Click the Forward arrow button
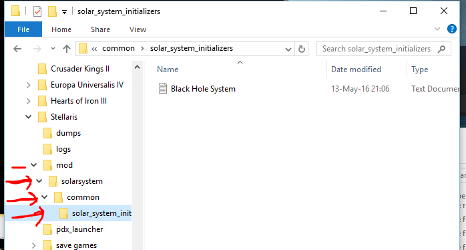Image resolution: width=466 pixels, height=250 pixels. [37, 49]
